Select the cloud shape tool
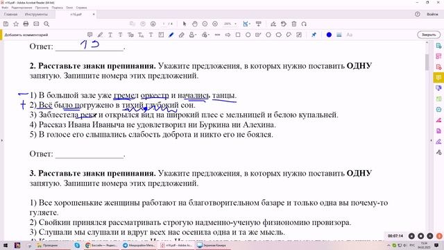The width and height of the screenshot is (444, 250). tap(279, 35)
